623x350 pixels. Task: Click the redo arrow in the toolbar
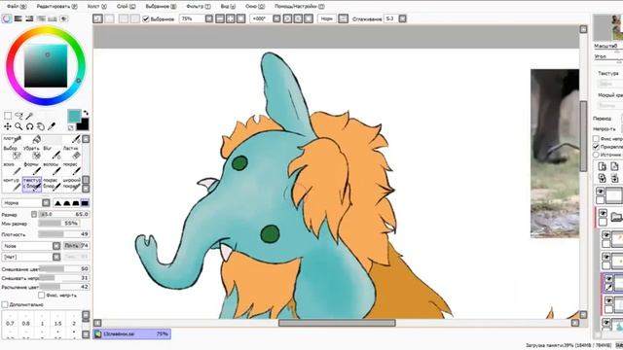[x=109, y=18]
